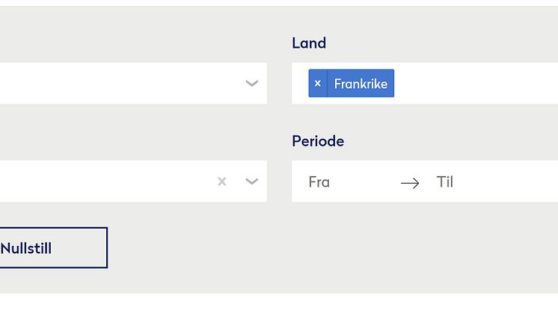Open the Land selection field
This screenshot has height=313, width=558.
[479, 84]
